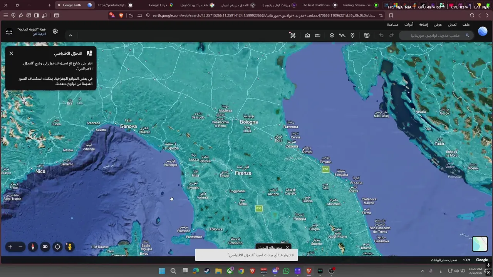Click the browser address bar URL
The height and width of the screenshot is (277, 493).
click(264, 15)
